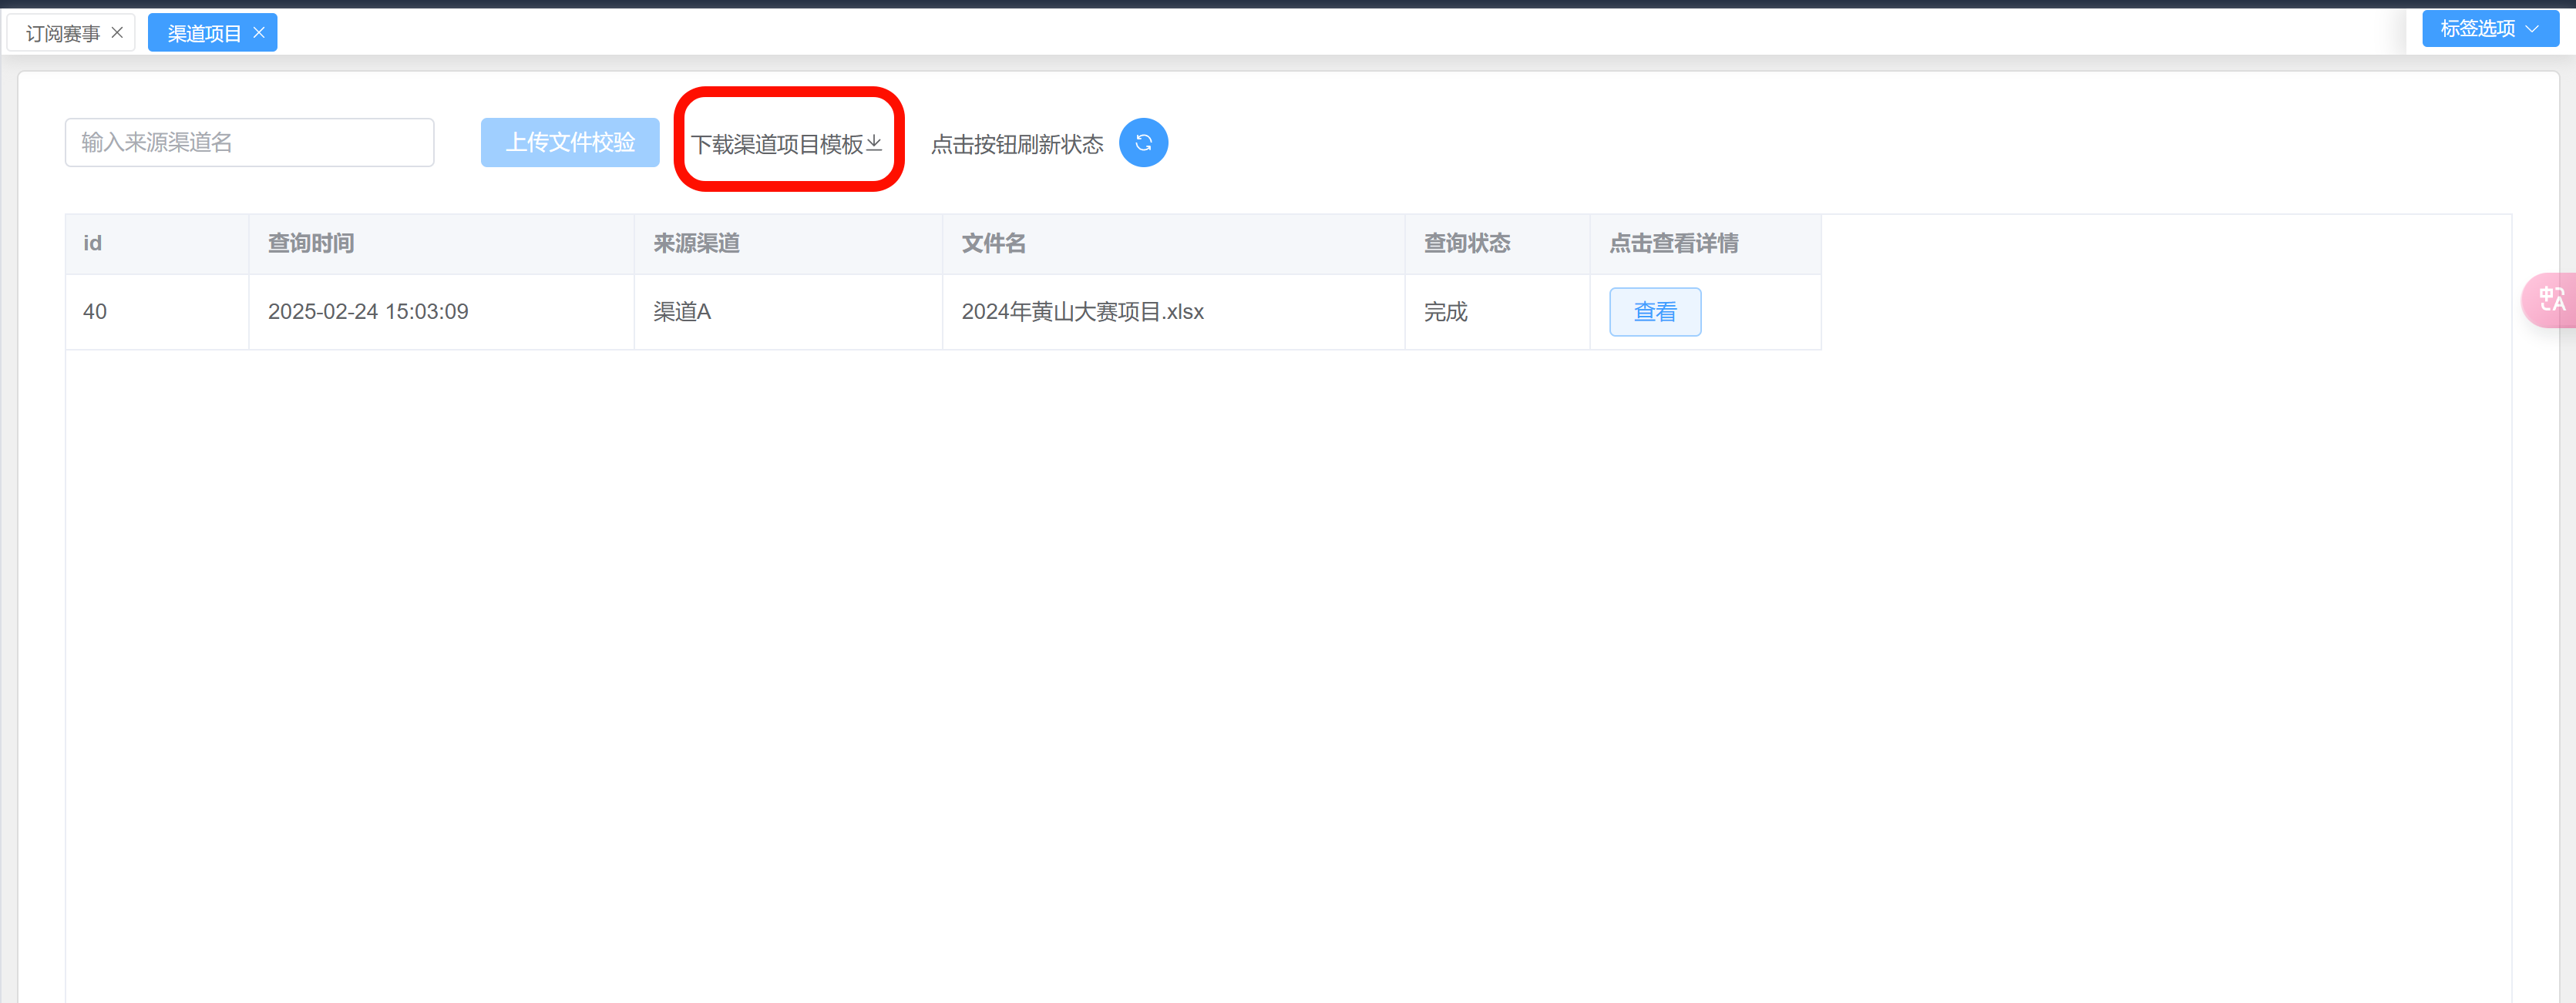Click the 下载渠道项目模板 link text
The width and height of the screenshot is (2576, 1003).
(x=776, y=145)
